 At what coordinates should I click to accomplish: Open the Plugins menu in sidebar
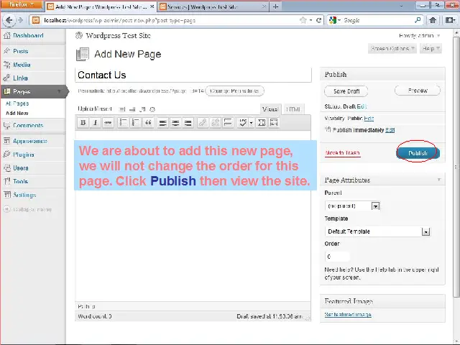click(24, 155)
